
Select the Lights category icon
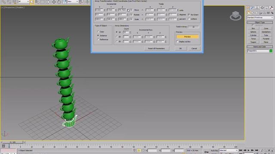coord(257,13)
